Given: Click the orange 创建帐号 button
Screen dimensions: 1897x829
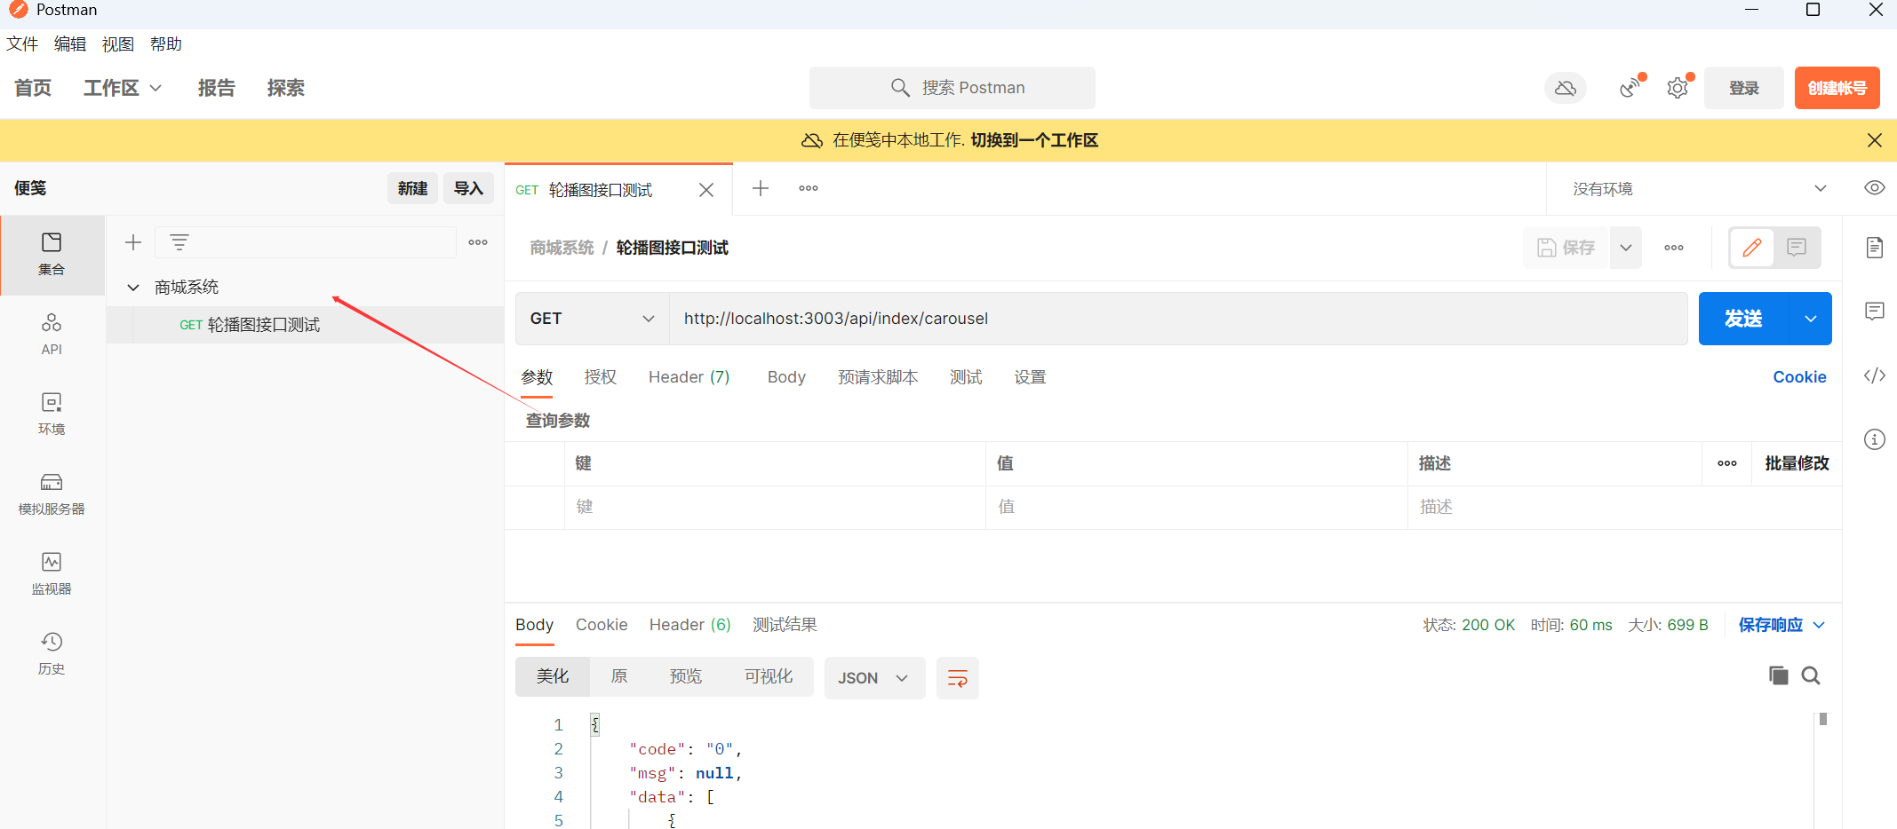Looking at the screenshot, I should pos(1837,88).
